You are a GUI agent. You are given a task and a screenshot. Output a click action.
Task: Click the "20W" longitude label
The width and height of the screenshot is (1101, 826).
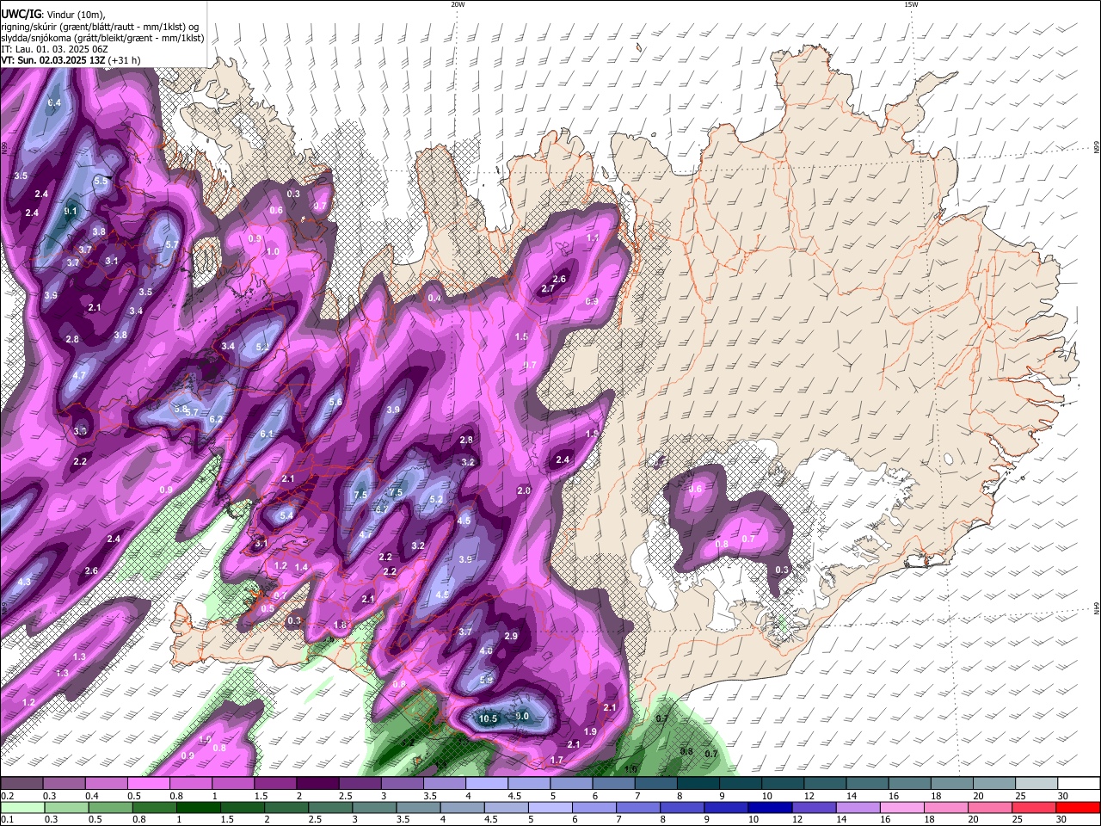point(458,4)
